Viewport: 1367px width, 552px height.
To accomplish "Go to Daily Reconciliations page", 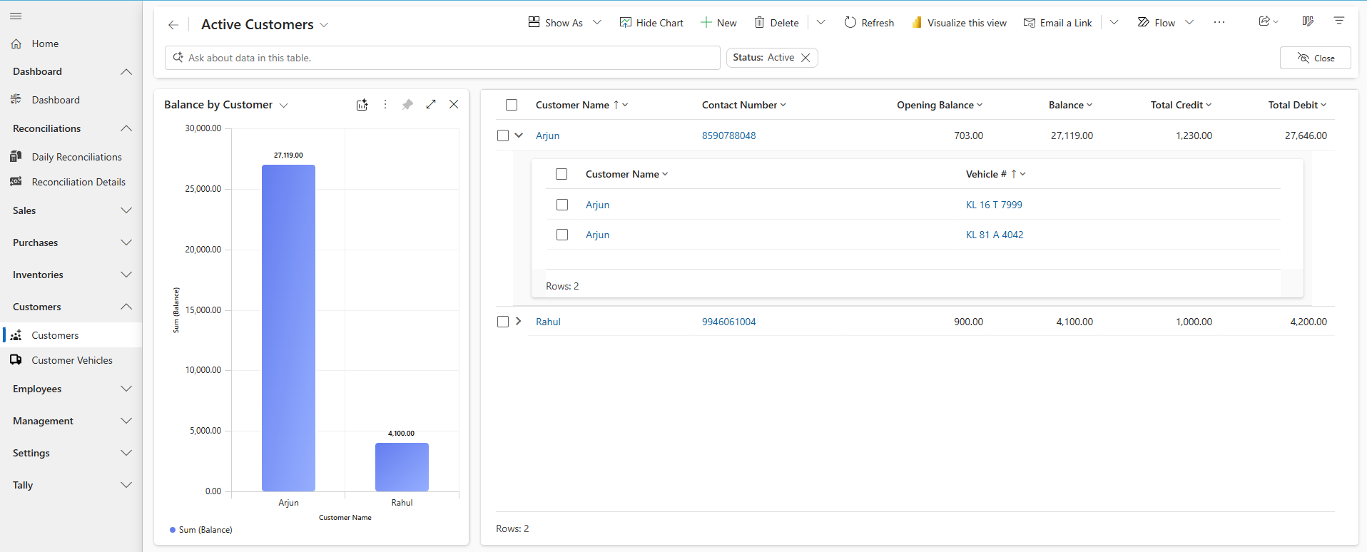I will click(76, 157).
